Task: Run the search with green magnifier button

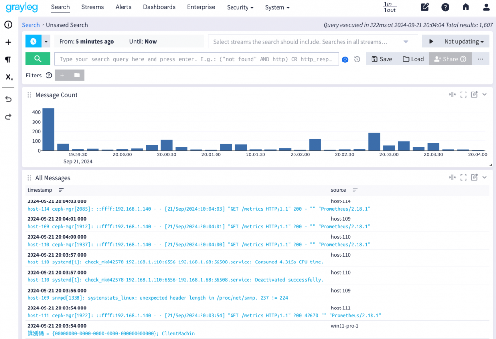Action: (x=38, y=59)
